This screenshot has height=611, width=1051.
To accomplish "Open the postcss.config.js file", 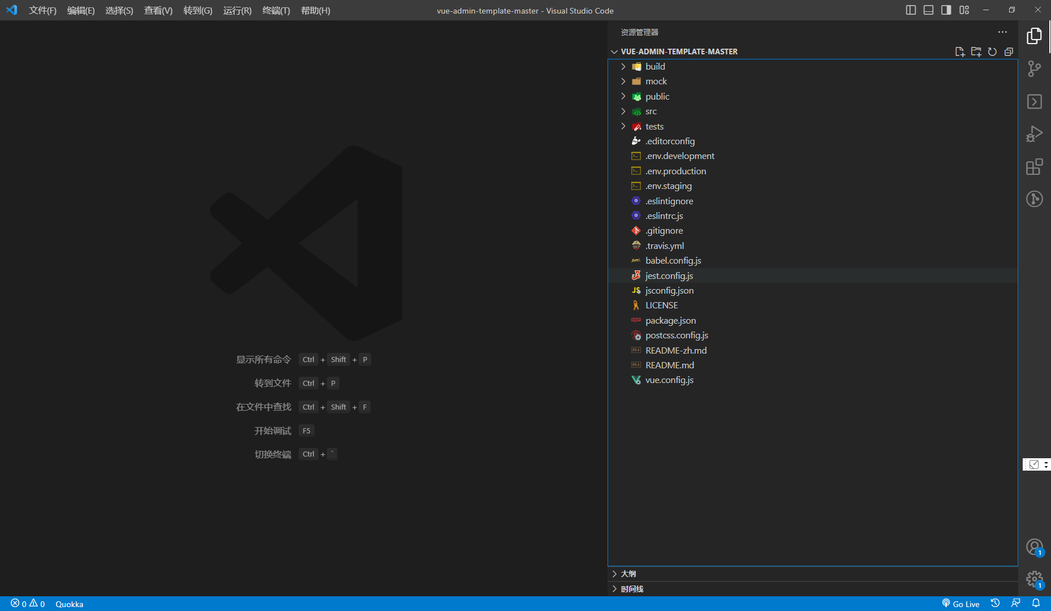I will pyautogui.click(x=813, y=335).
